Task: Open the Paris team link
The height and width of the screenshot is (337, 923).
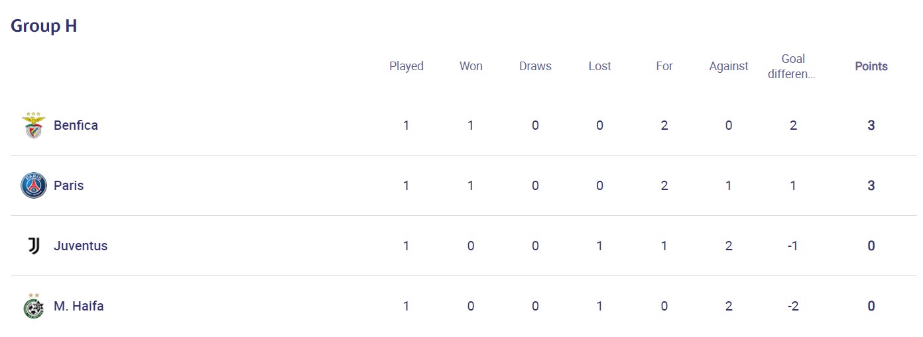Action: tap(68, 185)
